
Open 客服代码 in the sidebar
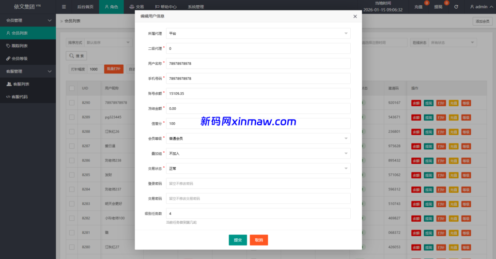[x=28, y=97]
